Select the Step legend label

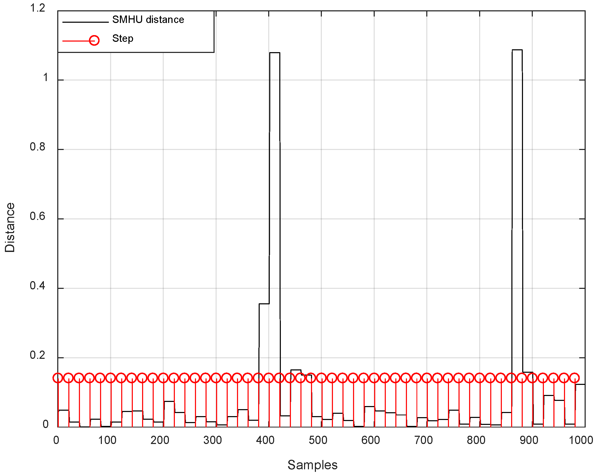click(123, 38)
